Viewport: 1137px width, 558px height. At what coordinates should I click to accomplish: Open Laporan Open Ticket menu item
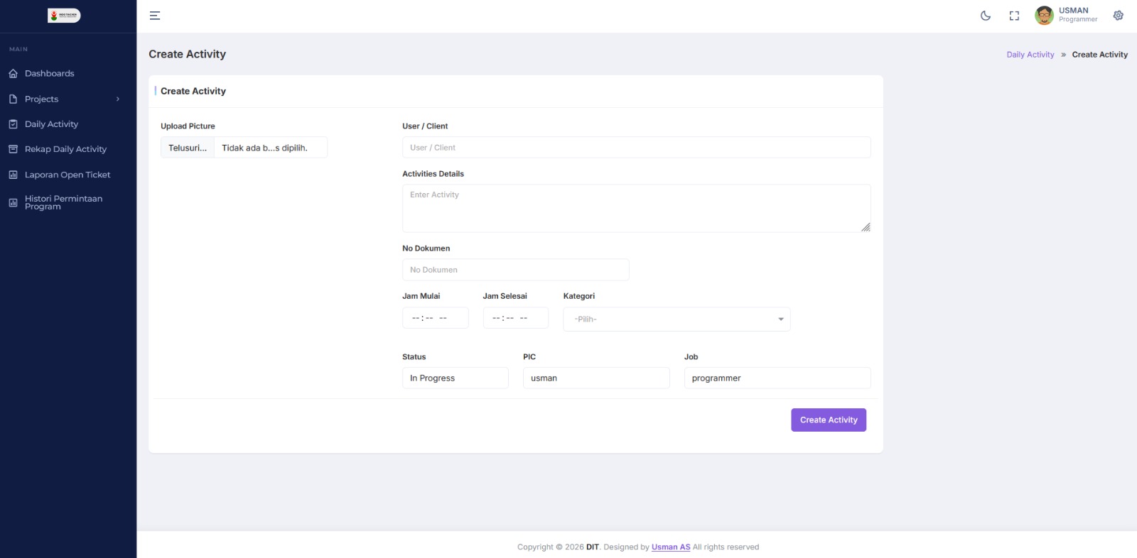point(68,175)
